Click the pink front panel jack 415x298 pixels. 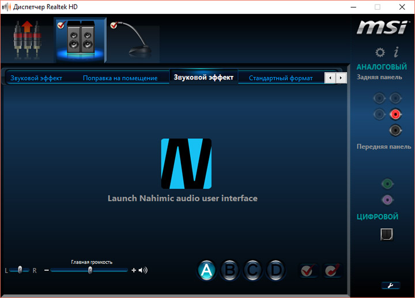(387, 200)
